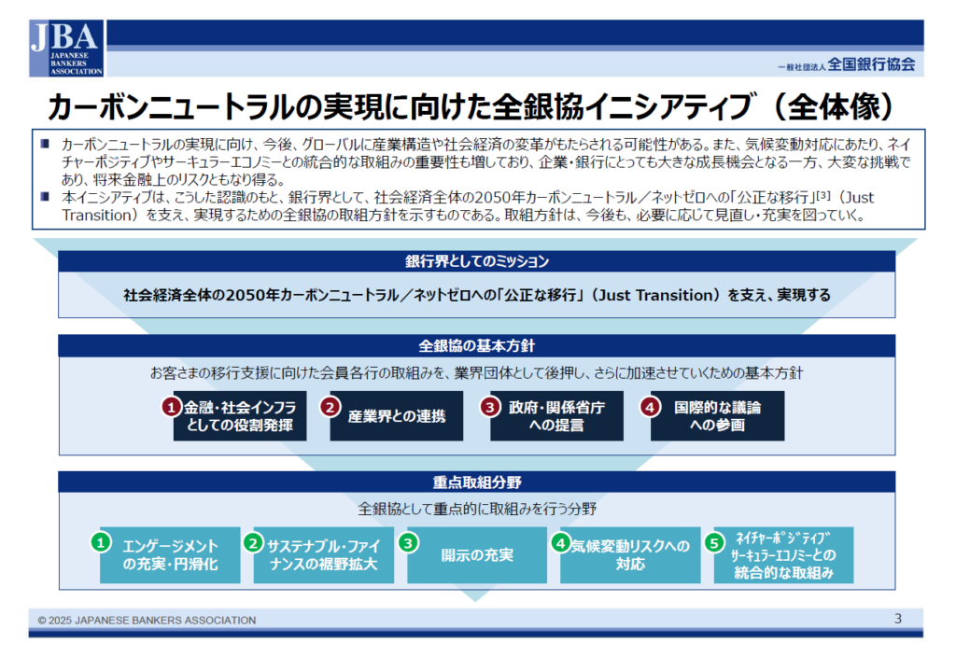Select the 開示の充実 box
Image resolution: width=956 pixels, height=657 pixels.
477,555
